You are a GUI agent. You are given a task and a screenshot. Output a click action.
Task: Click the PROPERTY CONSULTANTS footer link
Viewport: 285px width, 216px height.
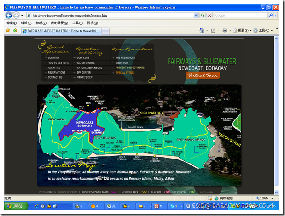95,192
